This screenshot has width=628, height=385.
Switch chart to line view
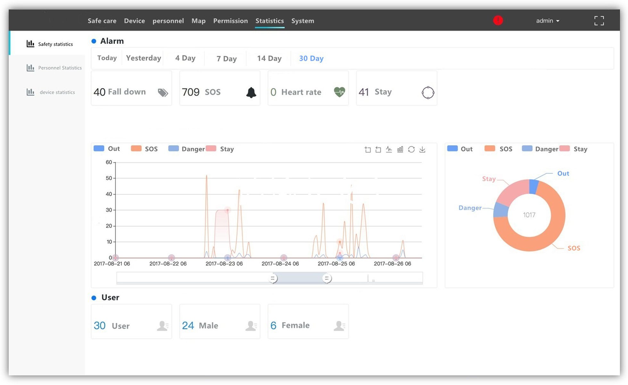click(389, 149)
